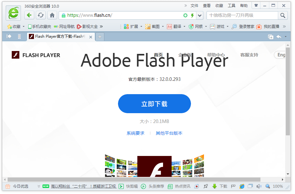Viewport: 295px width, 194px height.
Task: Open the address bar history dropdown
Action: pyautogui.click(x=200, y=15)
